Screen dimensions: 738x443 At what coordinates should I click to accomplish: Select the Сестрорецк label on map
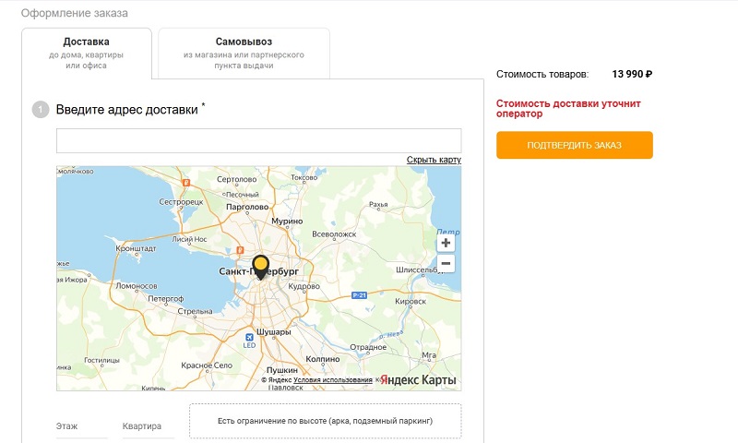click(181, 201)
